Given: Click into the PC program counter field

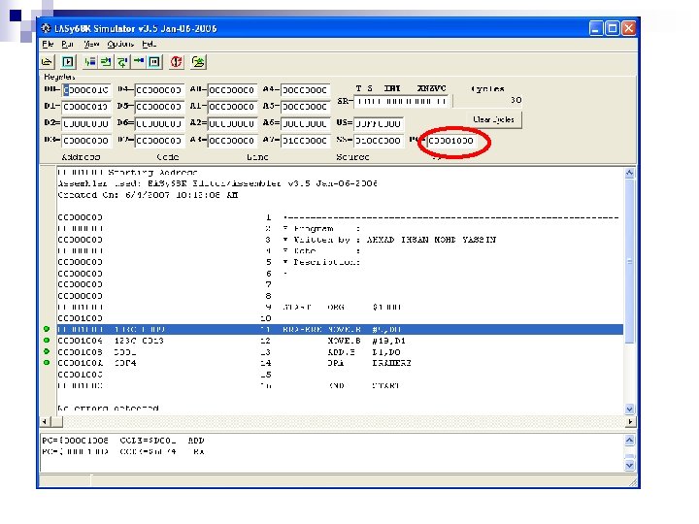Looking at the screenshot, I should [x=451, y=141].
